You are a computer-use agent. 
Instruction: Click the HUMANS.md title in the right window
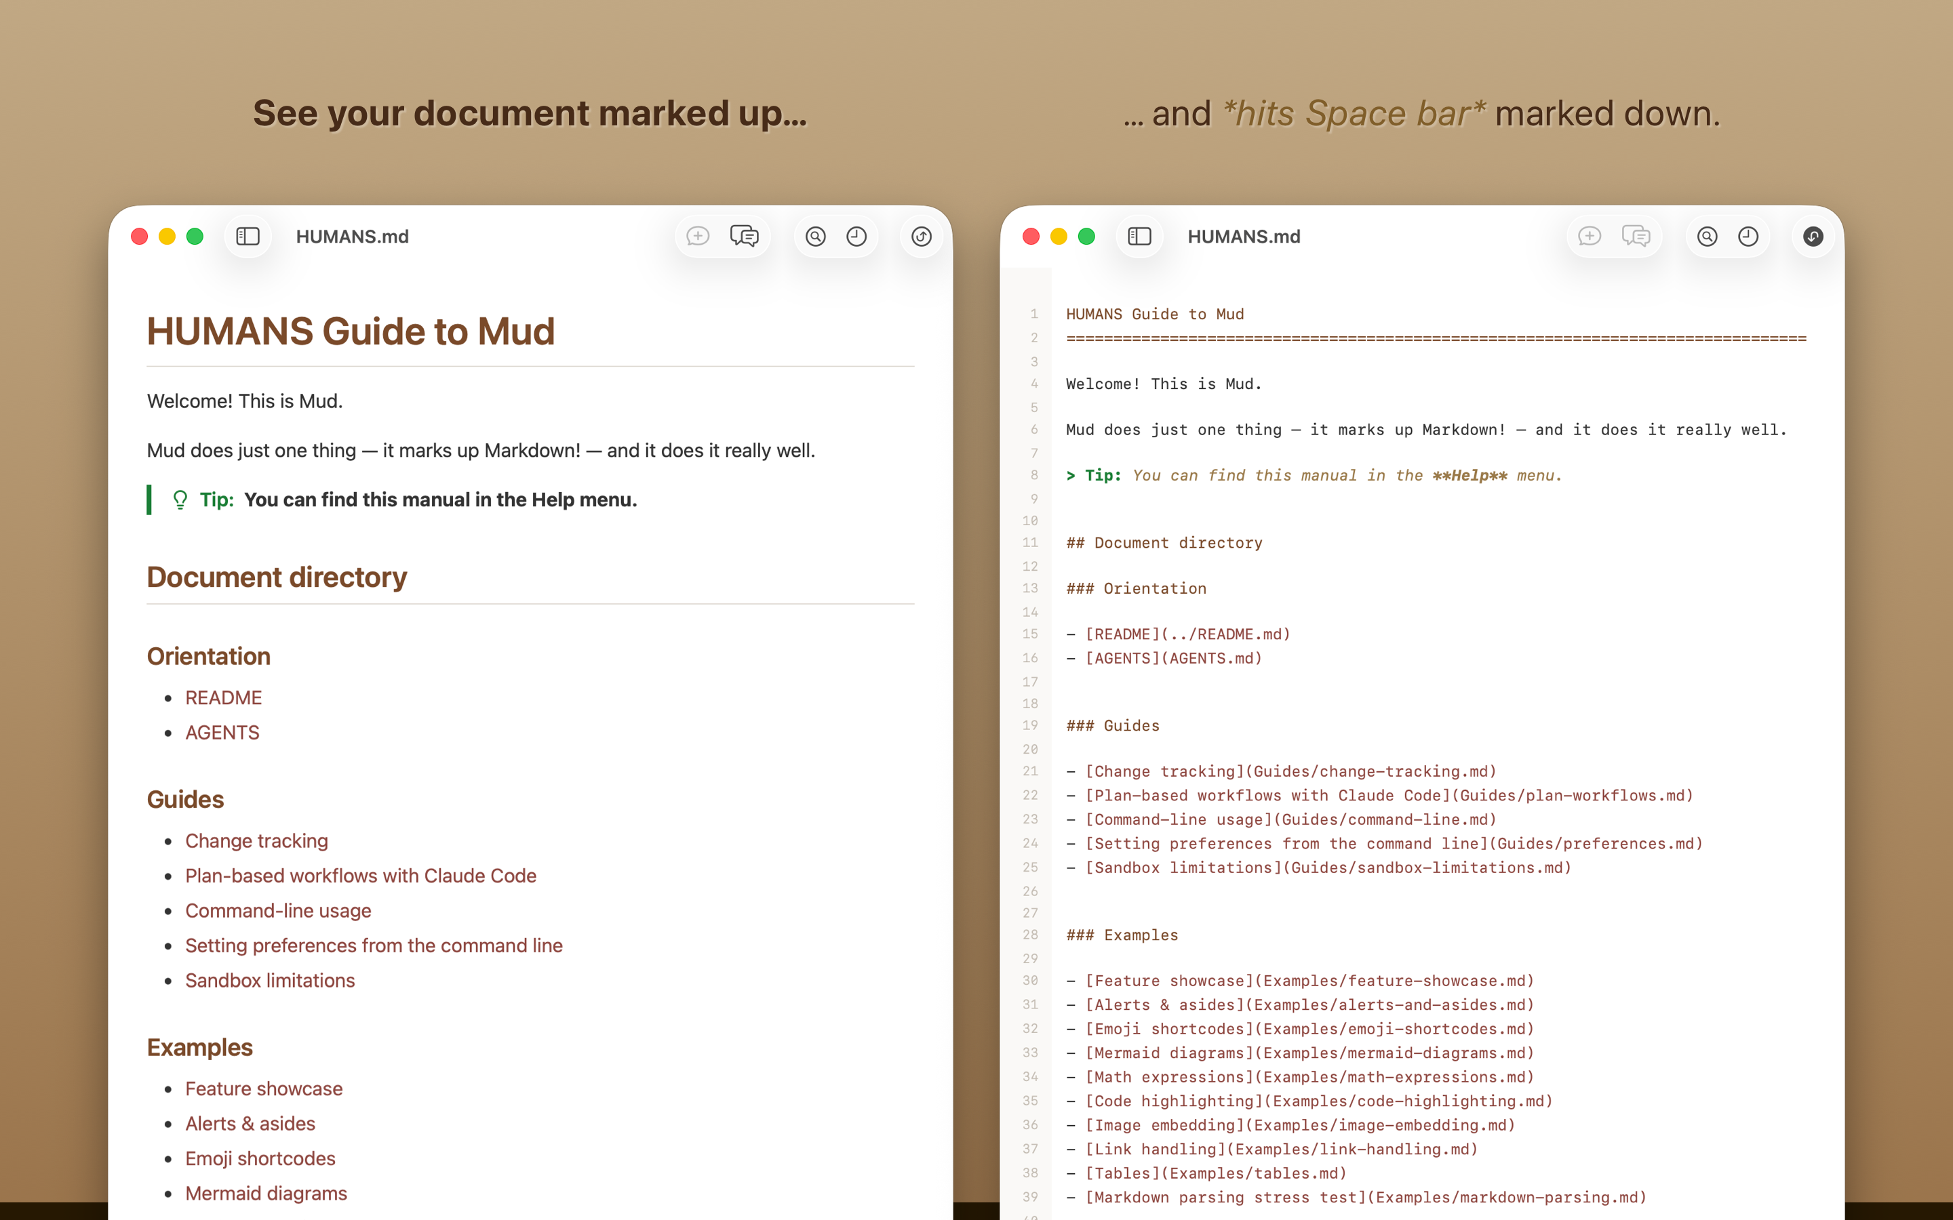coord(1244,237)
